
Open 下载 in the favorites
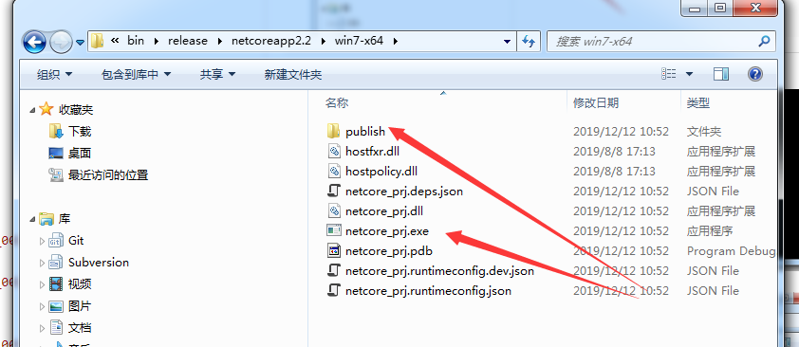(80, 131)
